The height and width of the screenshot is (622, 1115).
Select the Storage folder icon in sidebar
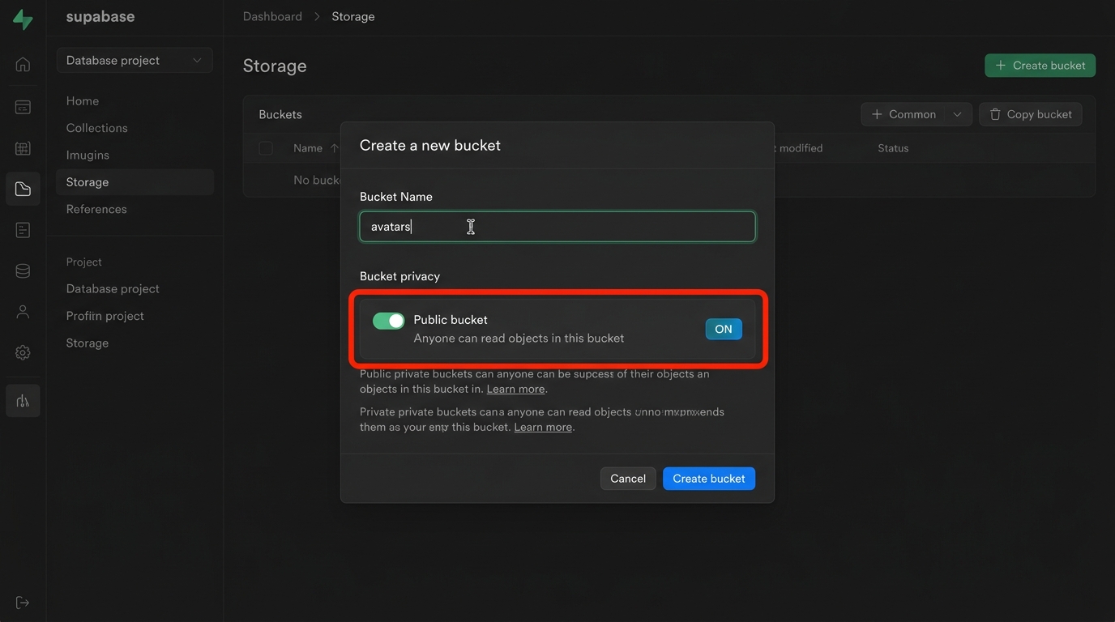click(23, 190)
